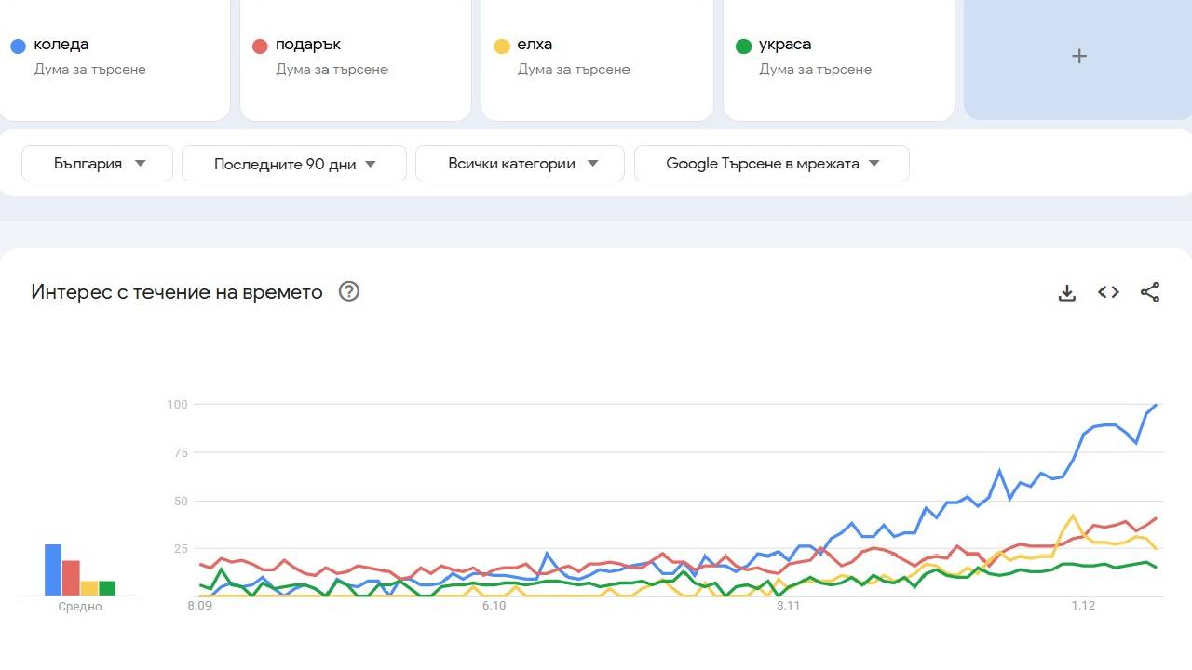The width and height of the screenshot is (1192, 670).
Task: Open the Всички категории dropdown
Action: click(519, 163)
